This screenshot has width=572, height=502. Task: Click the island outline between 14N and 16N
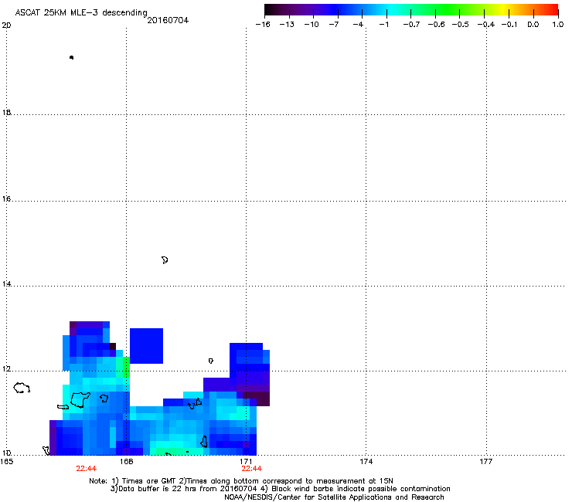click(x=165, y=260)
